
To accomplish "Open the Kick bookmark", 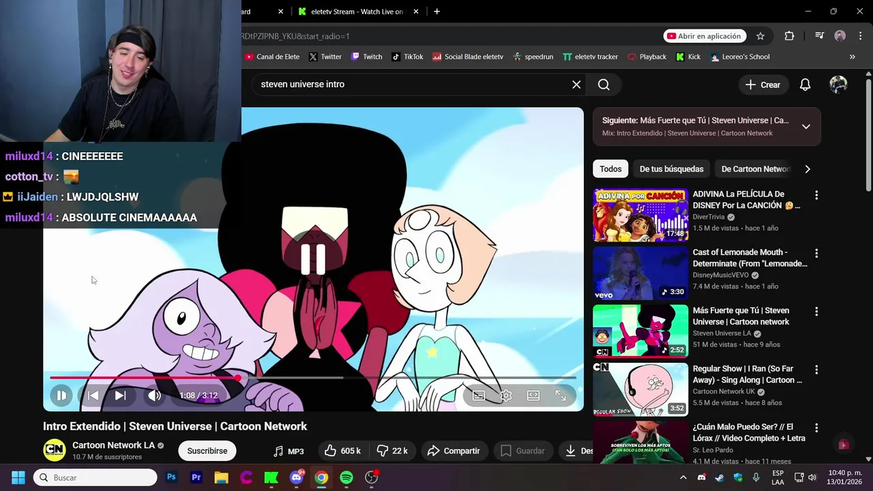I will coord(688,57).
